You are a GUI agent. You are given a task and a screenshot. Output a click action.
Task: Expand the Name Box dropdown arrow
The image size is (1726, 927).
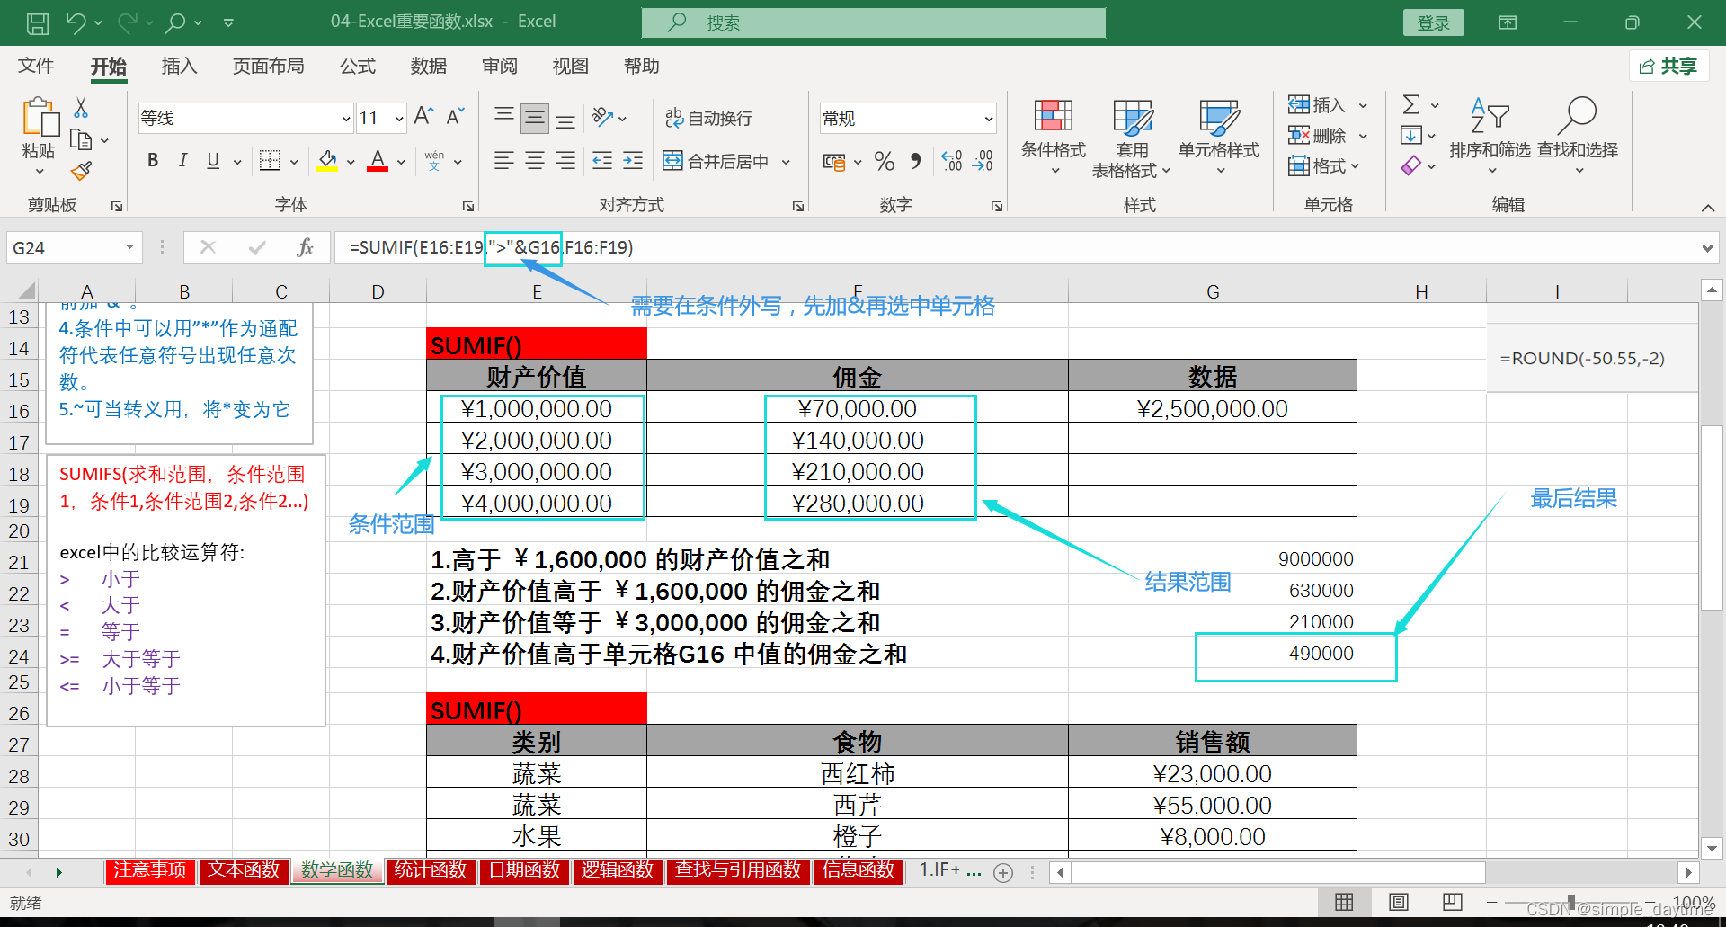coord(129,247)
